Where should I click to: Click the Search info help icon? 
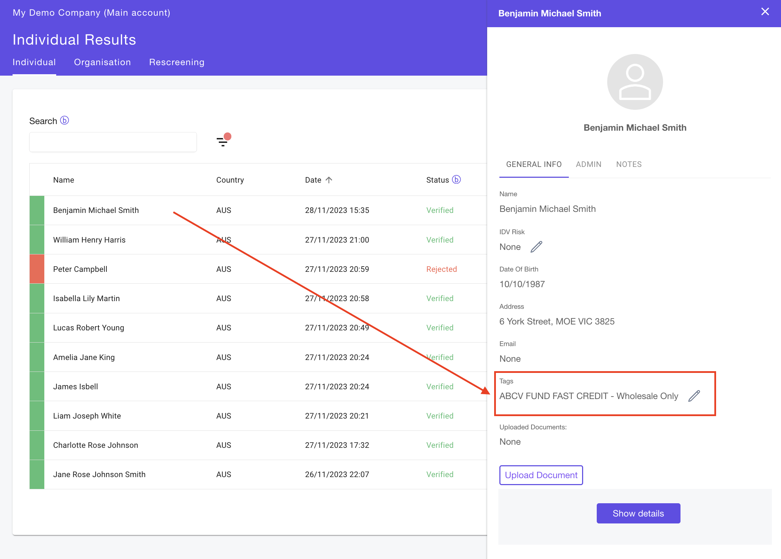coord(65,121)
